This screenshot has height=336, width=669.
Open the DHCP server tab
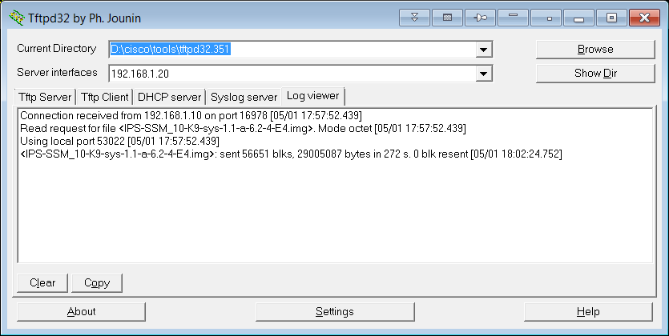pos(169,97)
